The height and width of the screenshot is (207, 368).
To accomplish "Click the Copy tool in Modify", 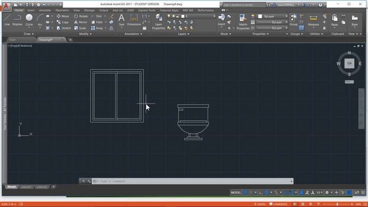I will (63, 22).
